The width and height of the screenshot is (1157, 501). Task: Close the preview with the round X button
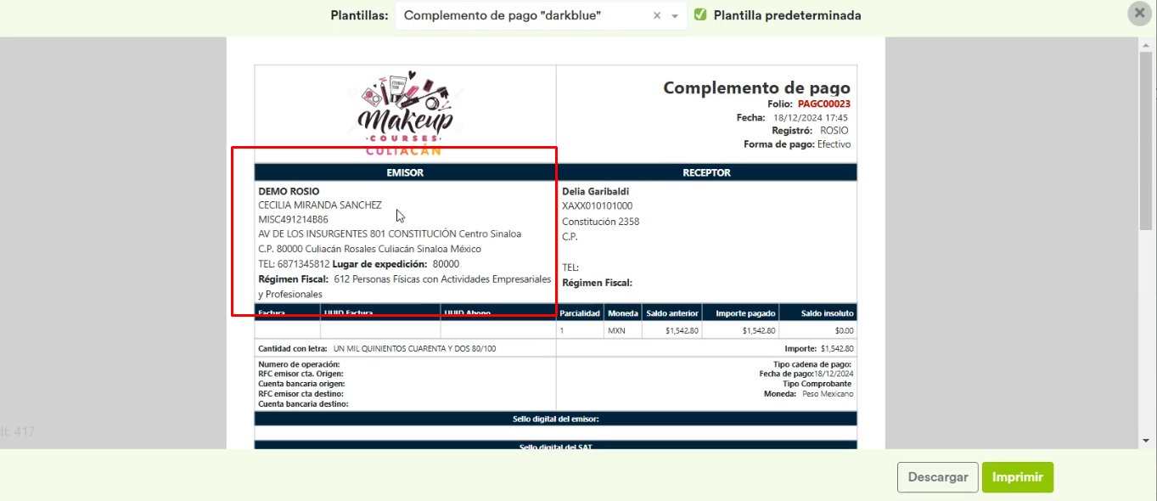coord(1139,14)
